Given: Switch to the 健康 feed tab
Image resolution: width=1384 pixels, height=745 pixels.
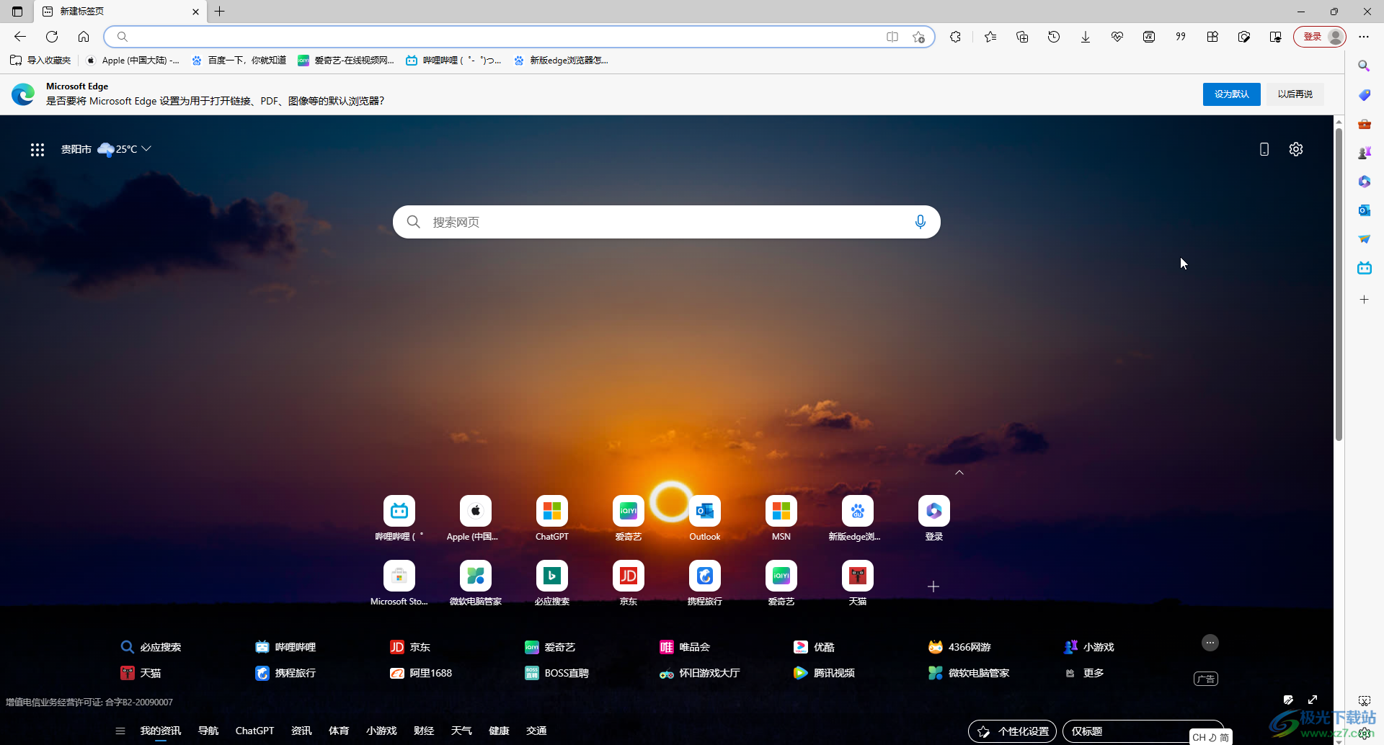Looking at the screenshot, I should pyautogui.click(x=499, y=731).
